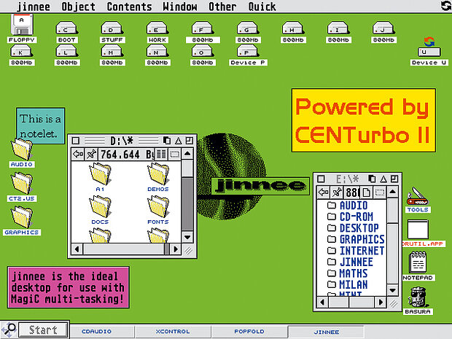
Task: Click right arrow in D:\* window scrollbar
Action: (175, 249)
